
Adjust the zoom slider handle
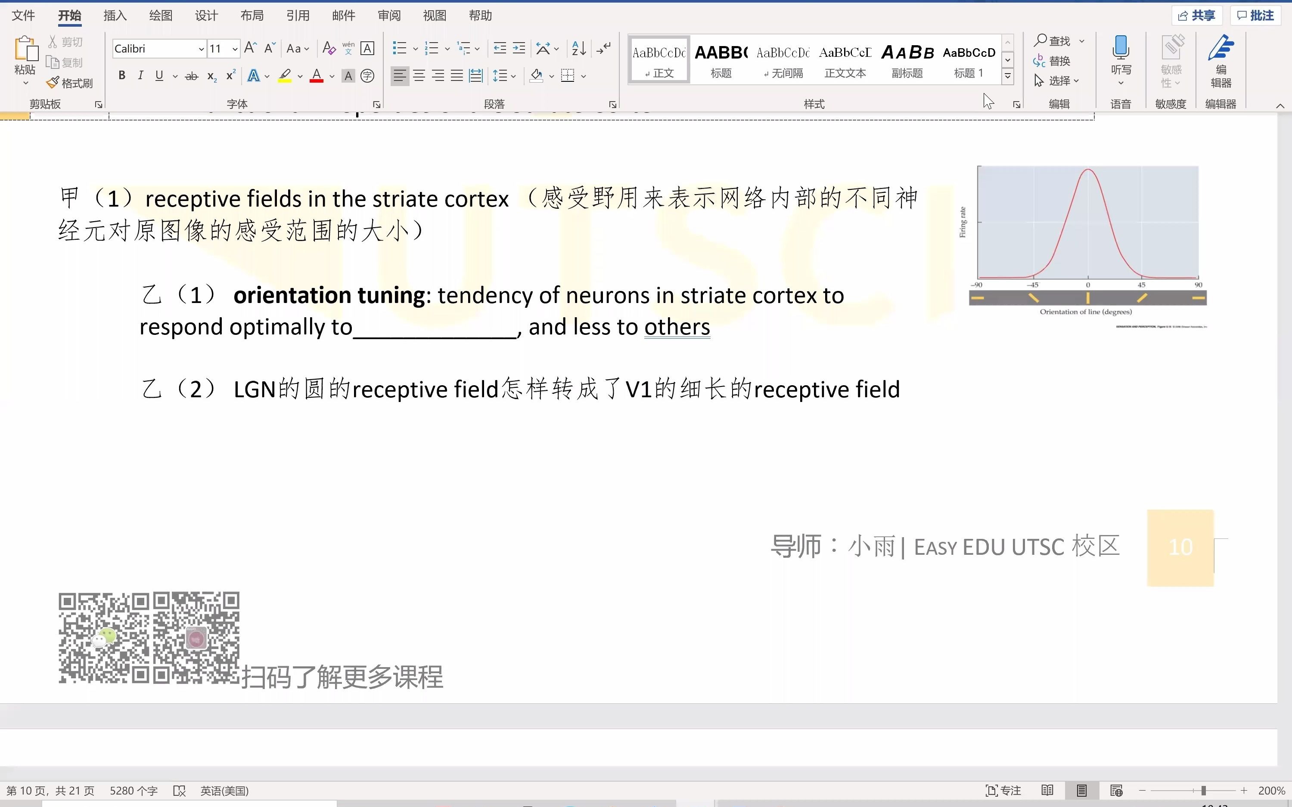click(1203, 791)
